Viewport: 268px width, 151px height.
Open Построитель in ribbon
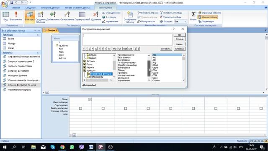146,21
